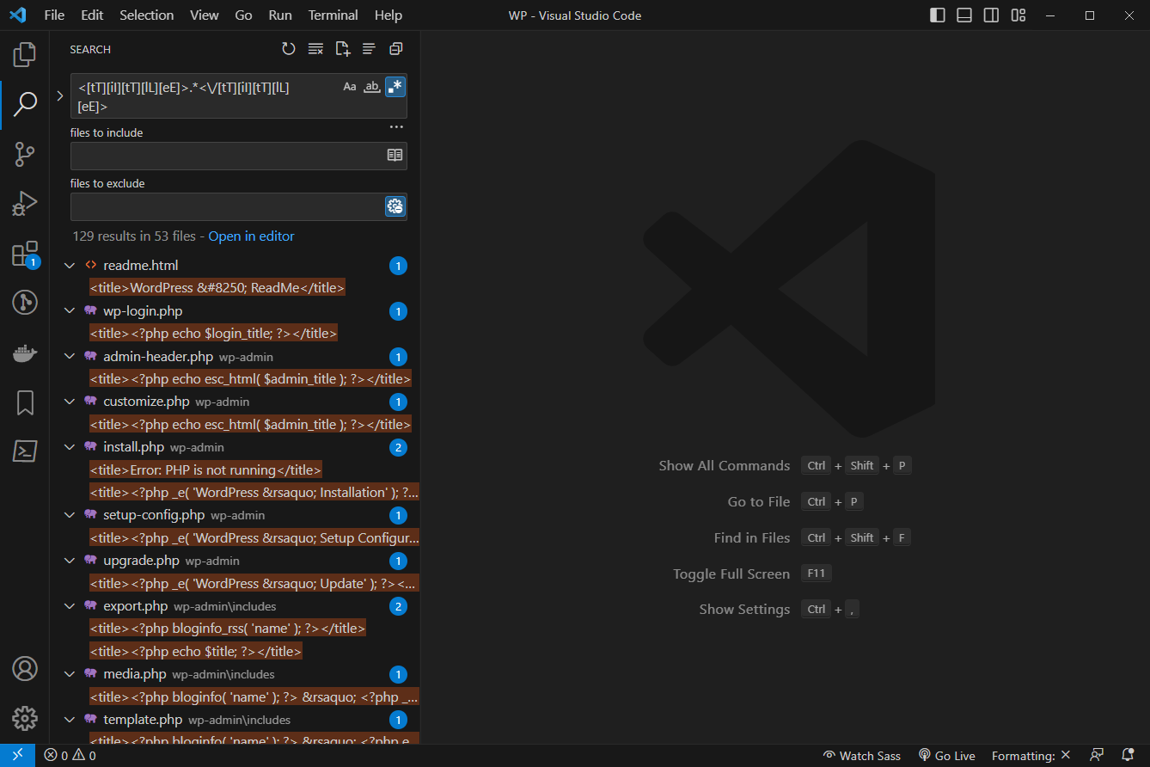Open the Bookmarks view
Viewport: 1150px width, 767px height.
coord(25,402)
